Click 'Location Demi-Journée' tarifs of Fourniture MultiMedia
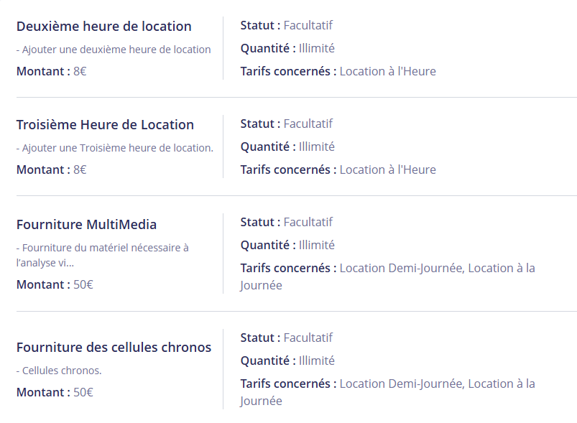 pos(400,268)
